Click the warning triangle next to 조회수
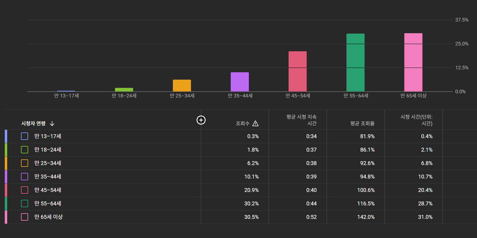Image resolution: width=477 pixels, height=238 pixels. [x=255, y=123]
